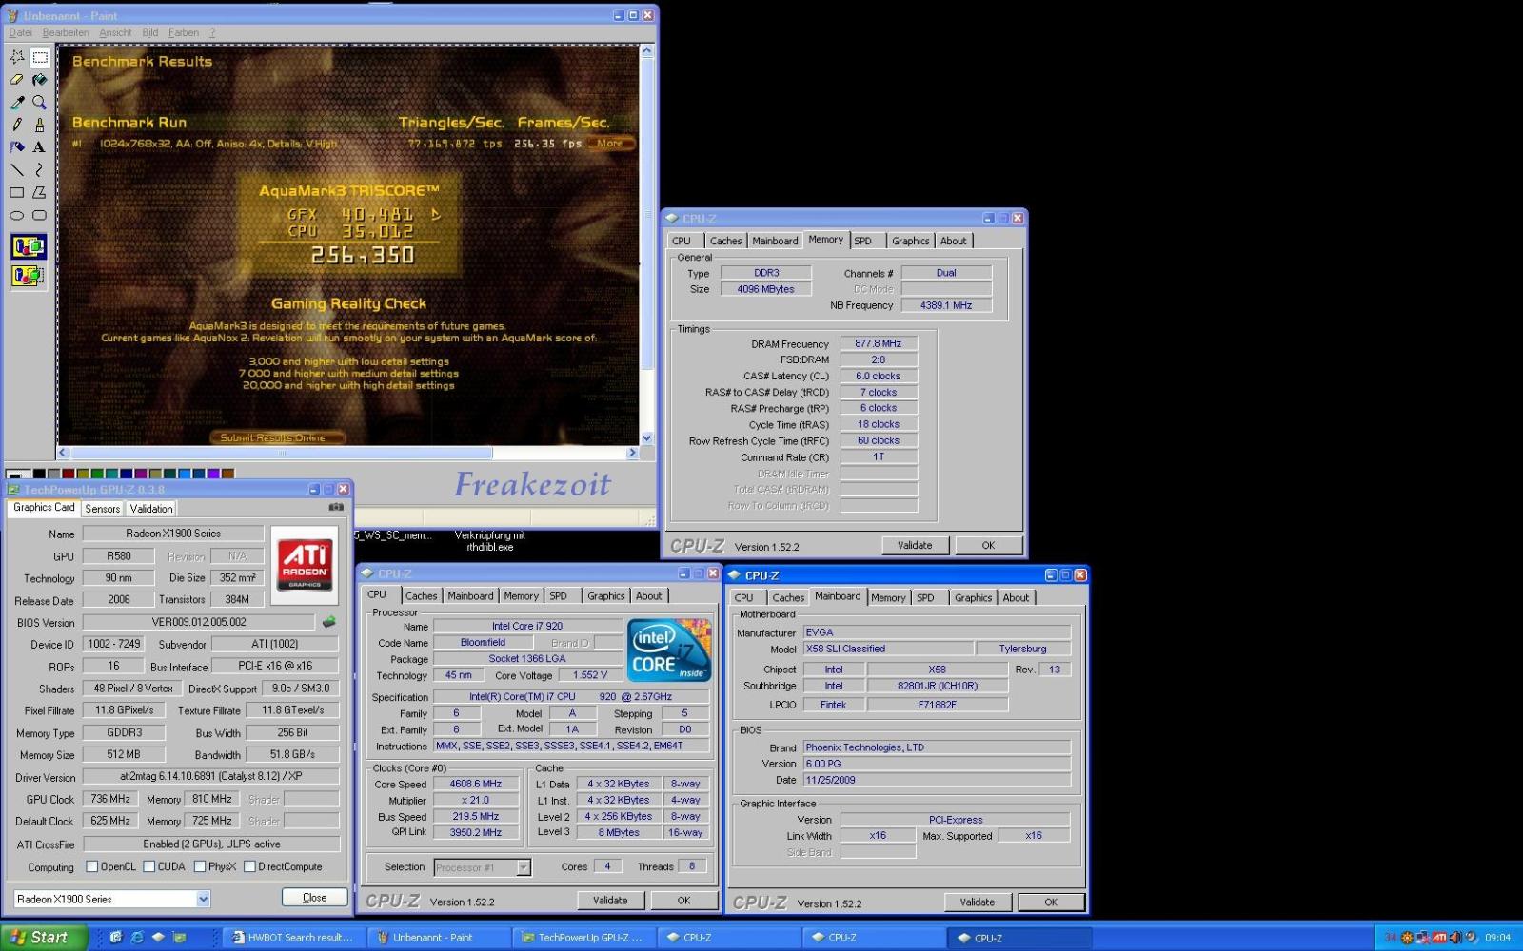Screen dimensions: 1523x951
Task: Choose the transparent selection mode option
Action: click(x=28, y=276)
